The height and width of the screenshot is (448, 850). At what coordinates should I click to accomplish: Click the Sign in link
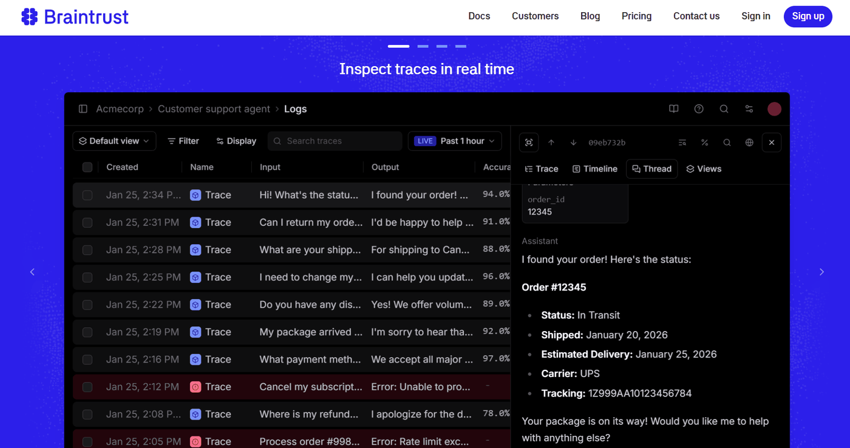[756, 16]
